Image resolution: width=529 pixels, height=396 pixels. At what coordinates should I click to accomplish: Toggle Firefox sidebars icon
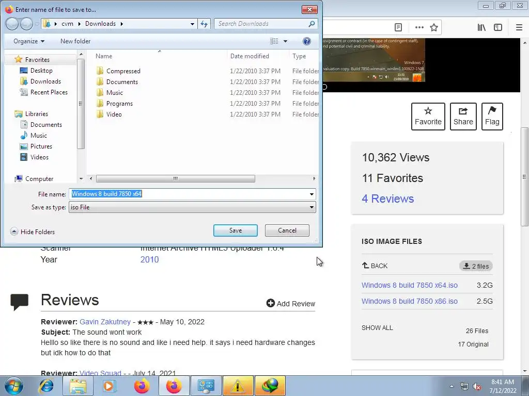(498, 27)
